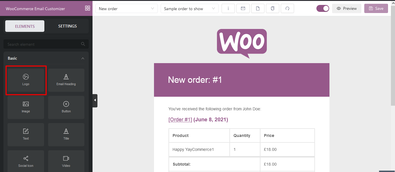Click the copy template icon
Image resolution: width=395 pixels, height=172 pixels.
[273, 8]
